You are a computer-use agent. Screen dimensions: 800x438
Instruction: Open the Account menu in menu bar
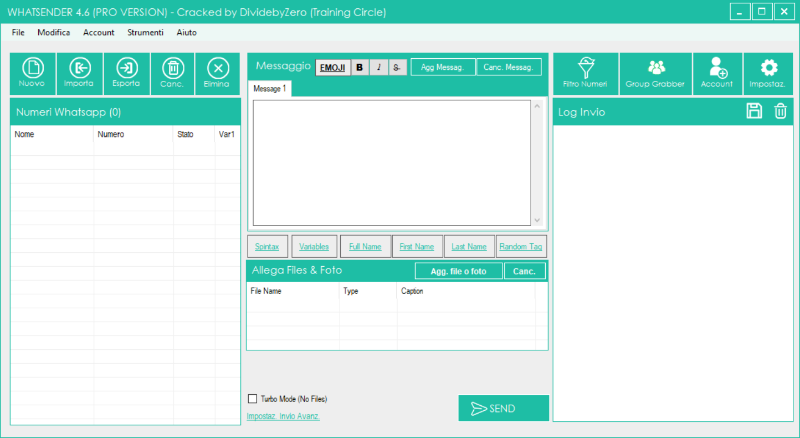(99, 32)
